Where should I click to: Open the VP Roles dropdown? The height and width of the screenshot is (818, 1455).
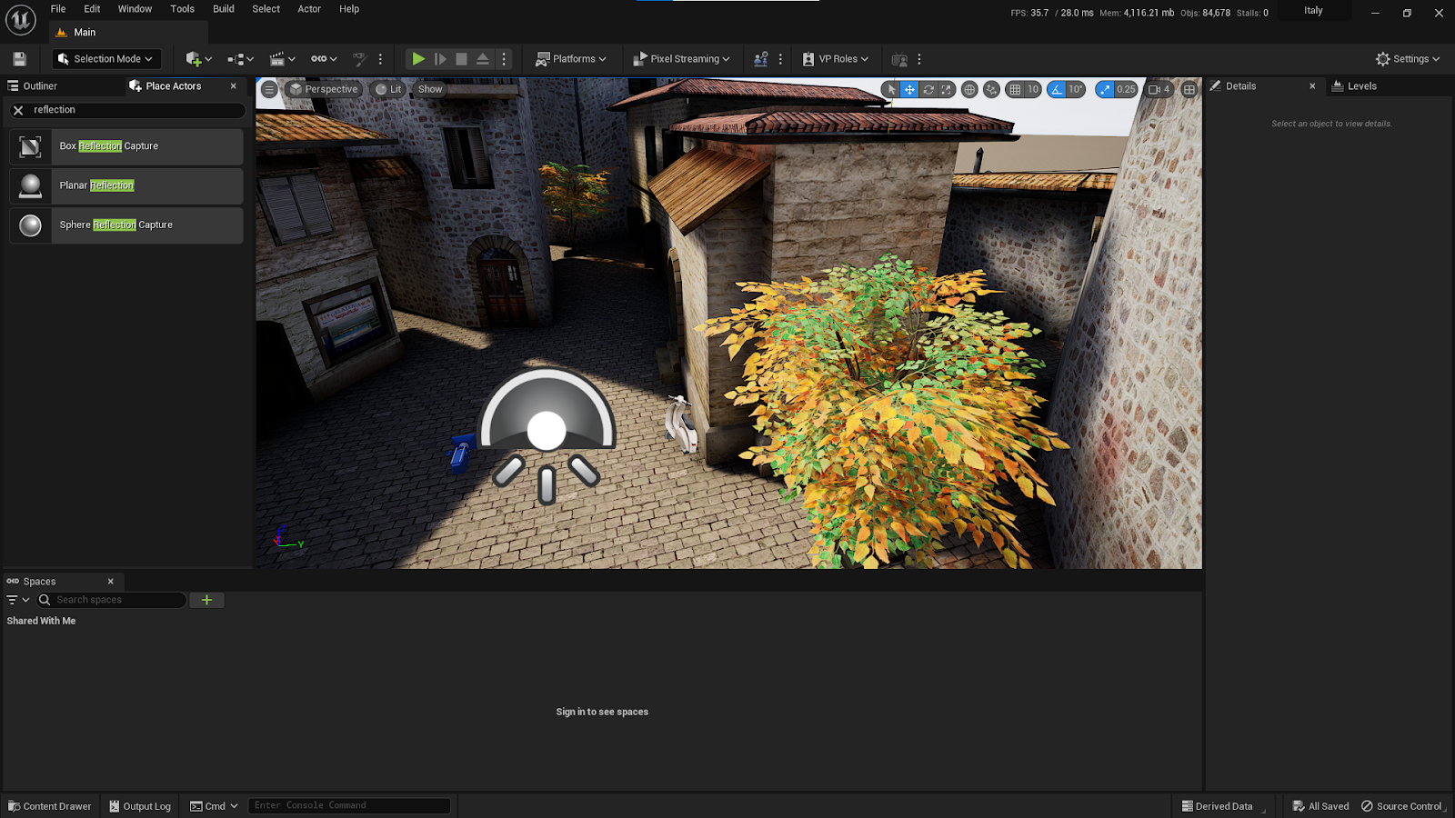tap(836, 59)
